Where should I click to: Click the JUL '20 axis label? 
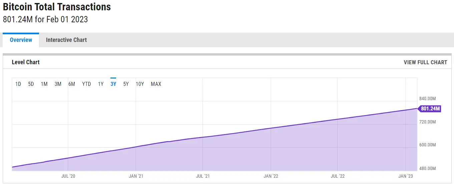click(x=68, y=176)
